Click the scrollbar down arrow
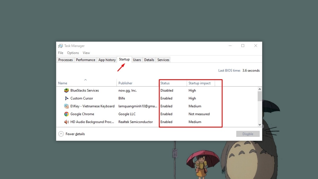Image resolution: width=318 pixels, height=179 pixels. (260, 125)
